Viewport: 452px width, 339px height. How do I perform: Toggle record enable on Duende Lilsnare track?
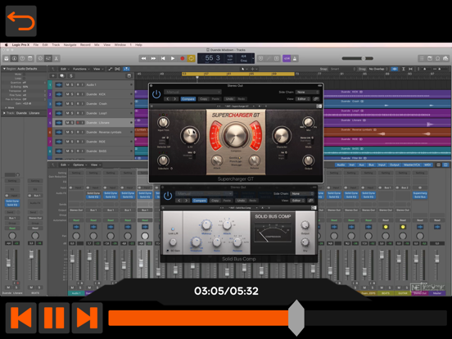(x=78, y=123)
